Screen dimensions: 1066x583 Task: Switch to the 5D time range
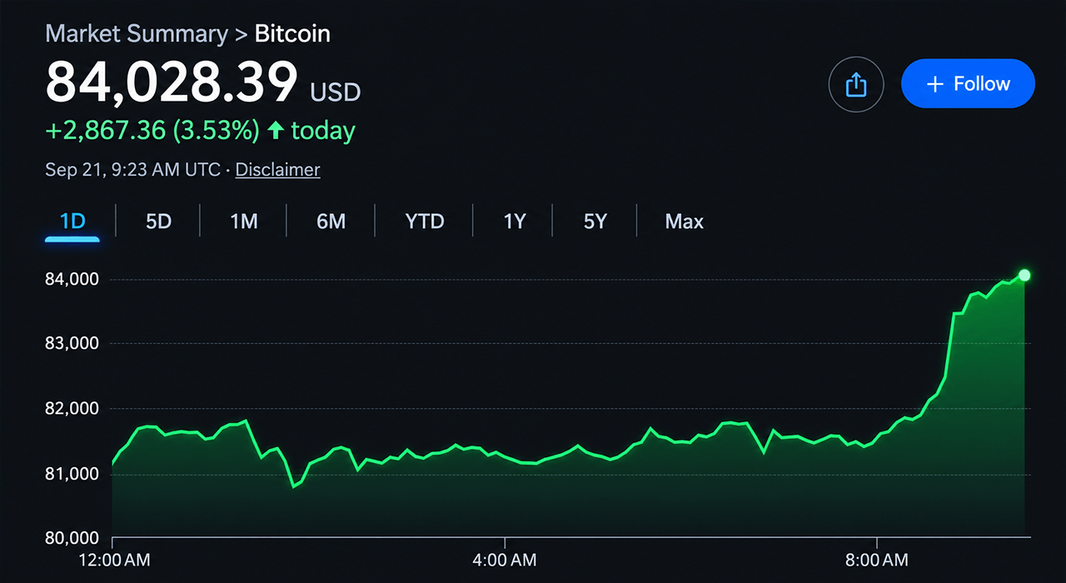(158, 222)
